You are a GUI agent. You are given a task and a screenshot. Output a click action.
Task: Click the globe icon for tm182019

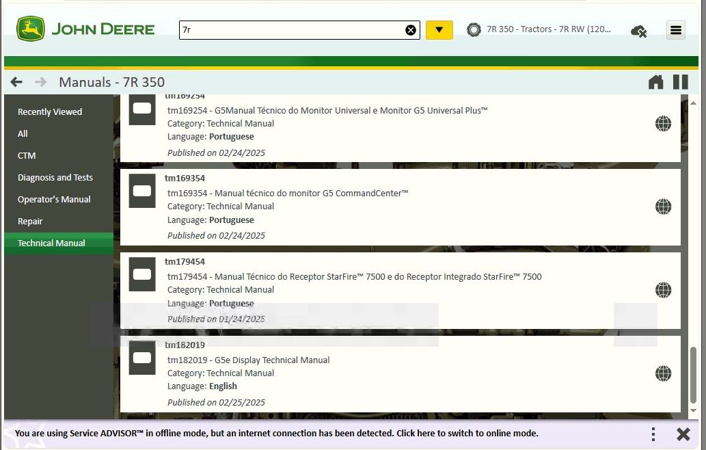pos(663,373)
